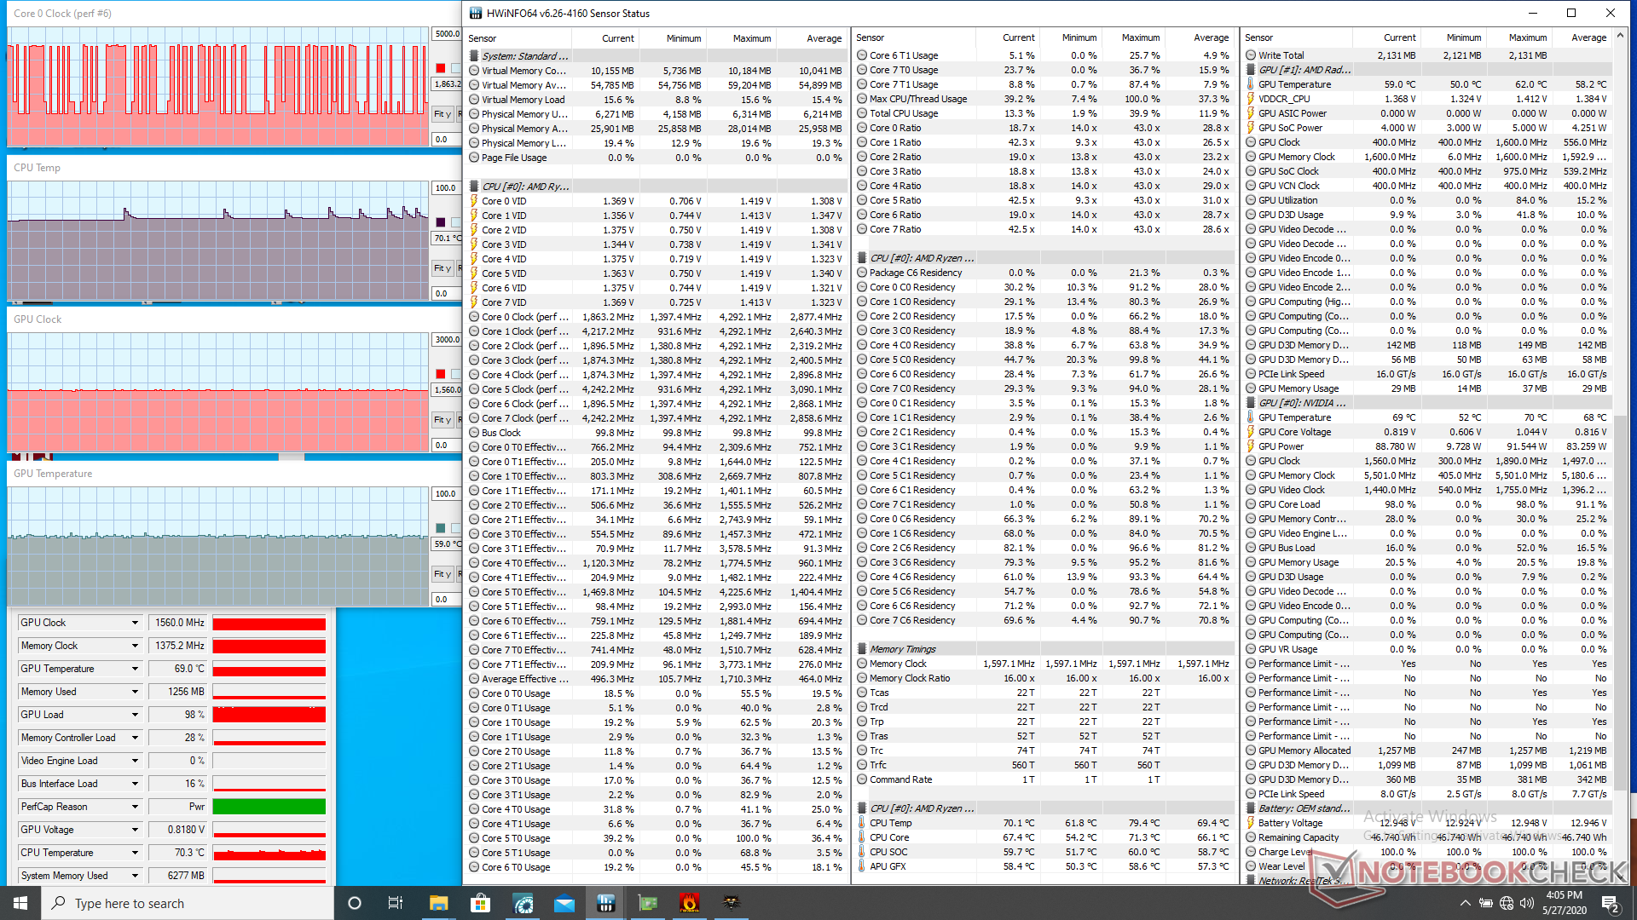Image resolution: width=1637 pixels, height=920 pixels.
Task: Open the GPU Clock sensor dropdown
Action: [x=135, y=623]
